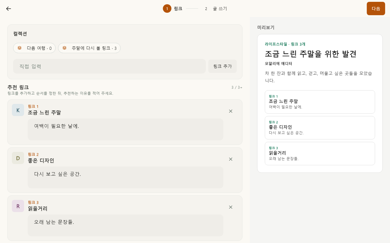
Task: Click the 라이프스타일 · 링크 3개 category label
Action: (x=285, y=44)
